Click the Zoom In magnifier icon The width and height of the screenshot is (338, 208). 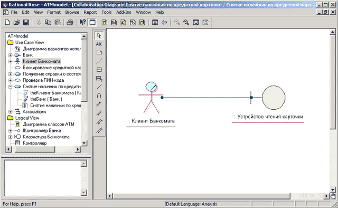click(x=177, y=22)
